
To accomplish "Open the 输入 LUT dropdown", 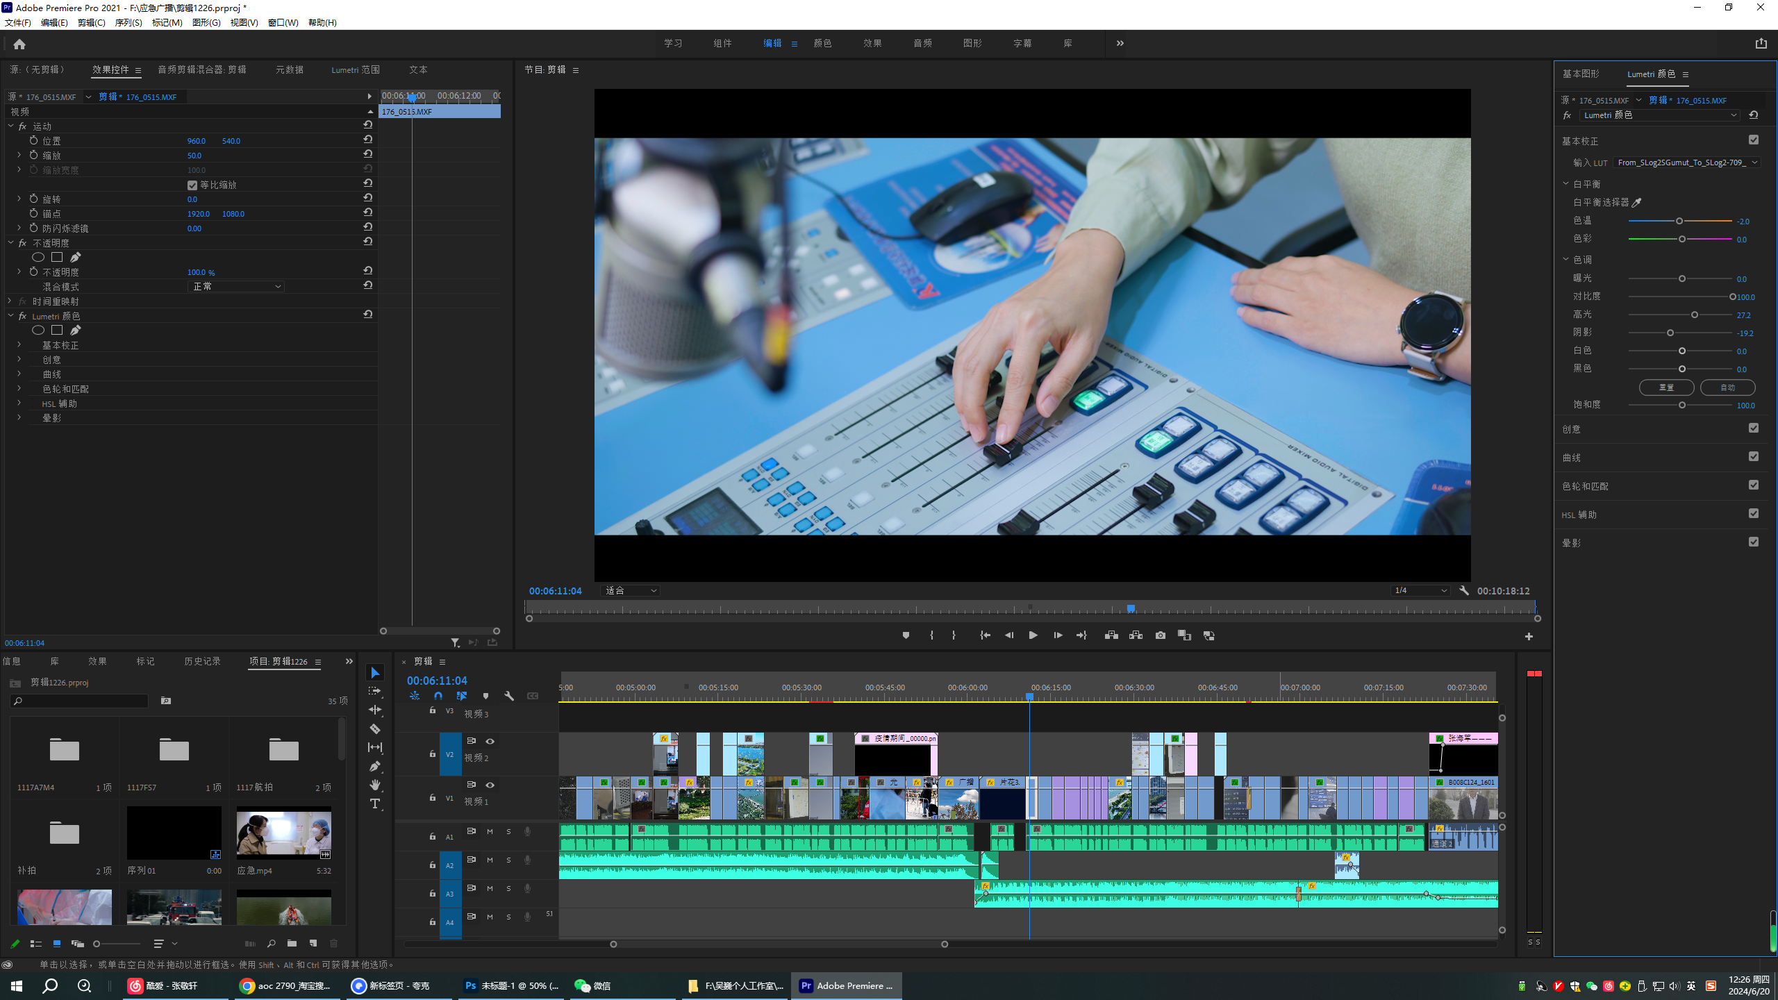I will pyautogui.click(x=1686, y=162).
